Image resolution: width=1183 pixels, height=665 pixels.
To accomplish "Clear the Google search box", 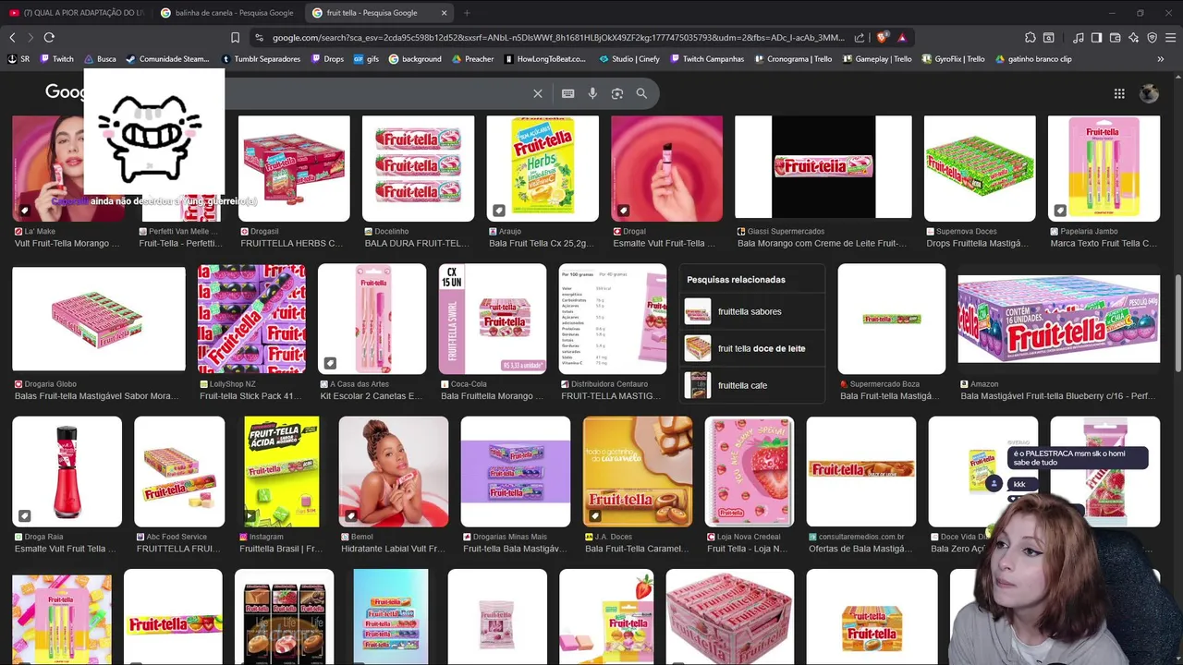I will tap(538, 93).
